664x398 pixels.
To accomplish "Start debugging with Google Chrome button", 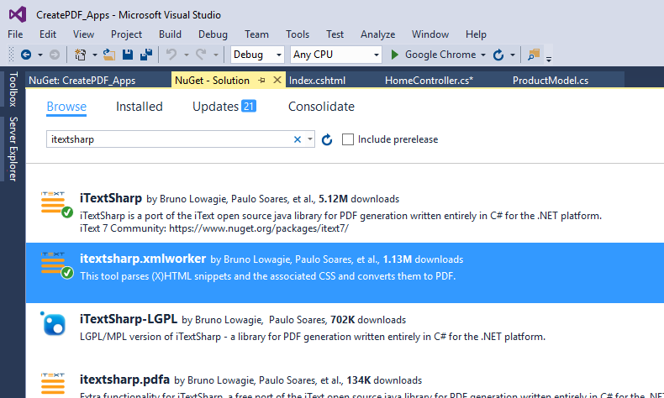I will point(433,55).
